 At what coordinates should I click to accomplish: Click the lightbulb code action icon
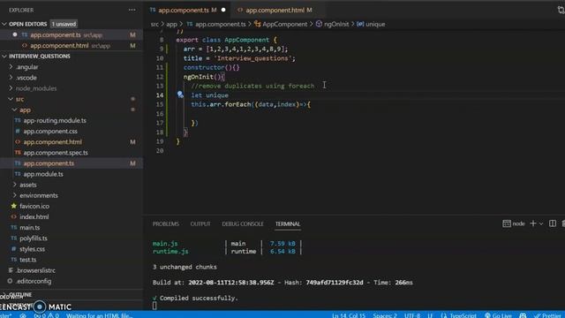click(x=180, y=95)
